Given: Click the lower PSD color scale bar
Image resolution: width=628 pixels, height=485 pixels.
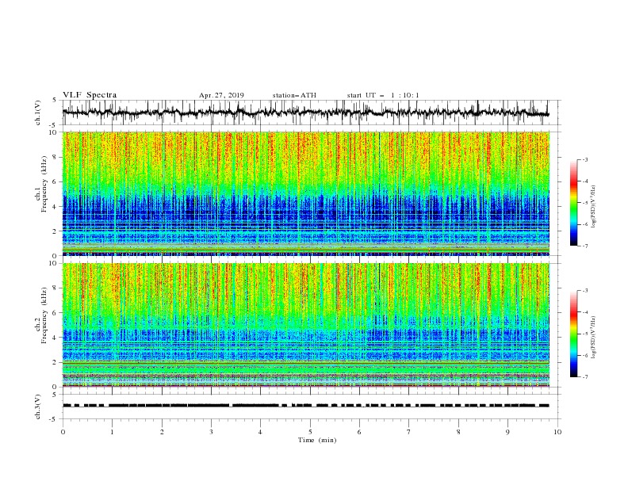Looking at the screenshot, I should [573, 334].
